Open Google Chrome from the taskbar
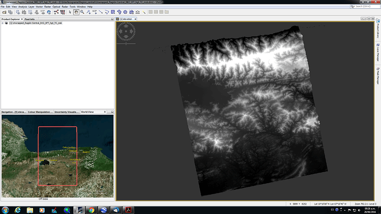The image size is (381, 214). pyautogui.click(x=91, y=210)
